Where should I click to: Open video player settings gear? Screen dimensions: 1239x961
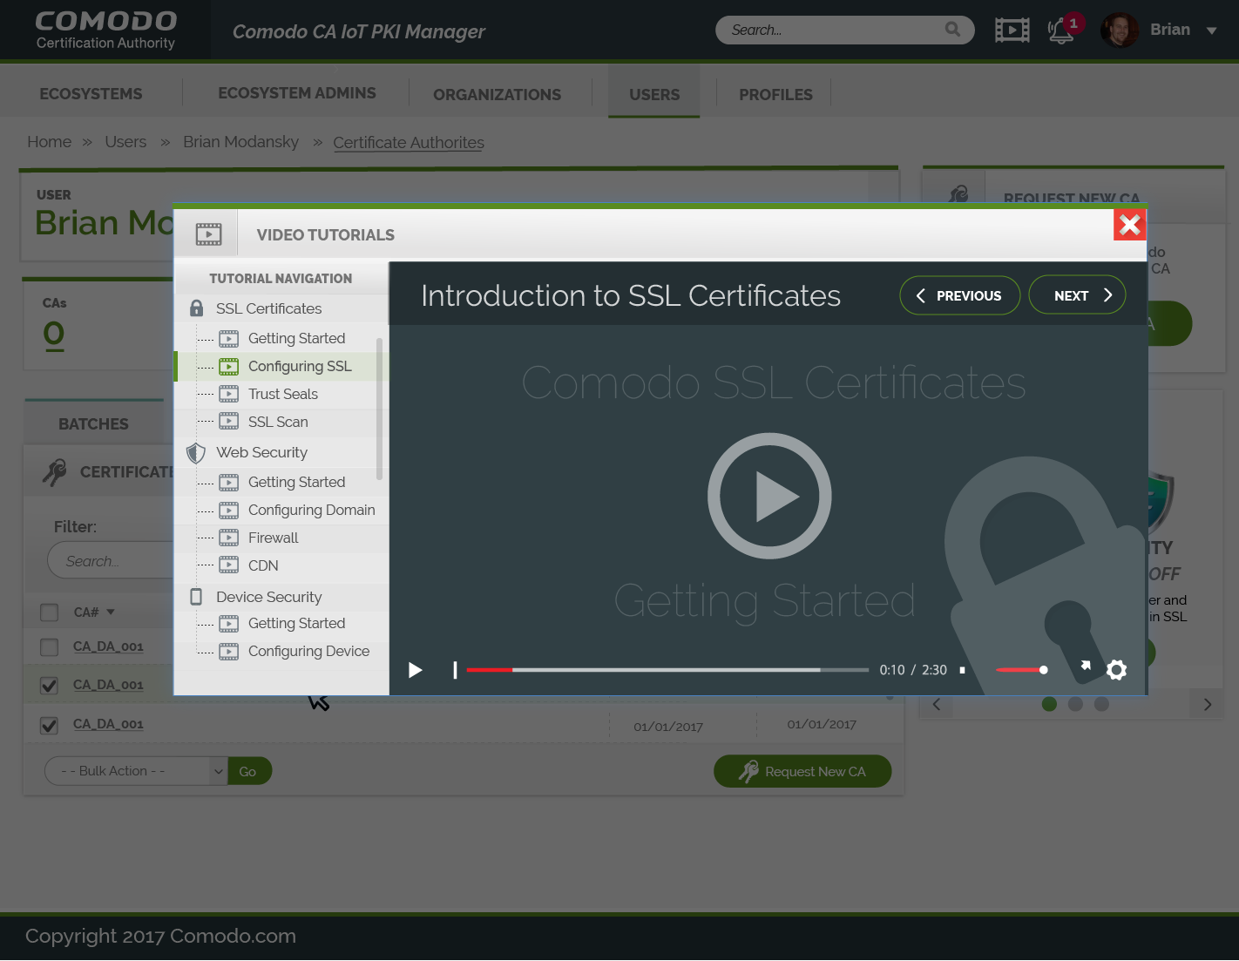1116,669
